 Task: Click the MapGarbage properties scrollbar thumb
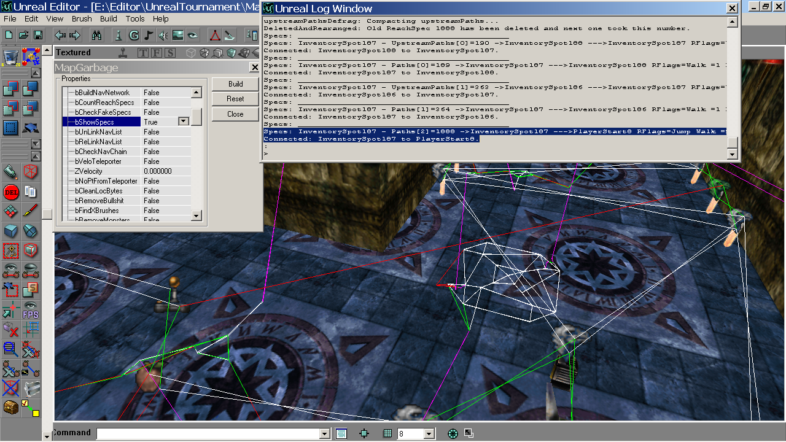196,117
